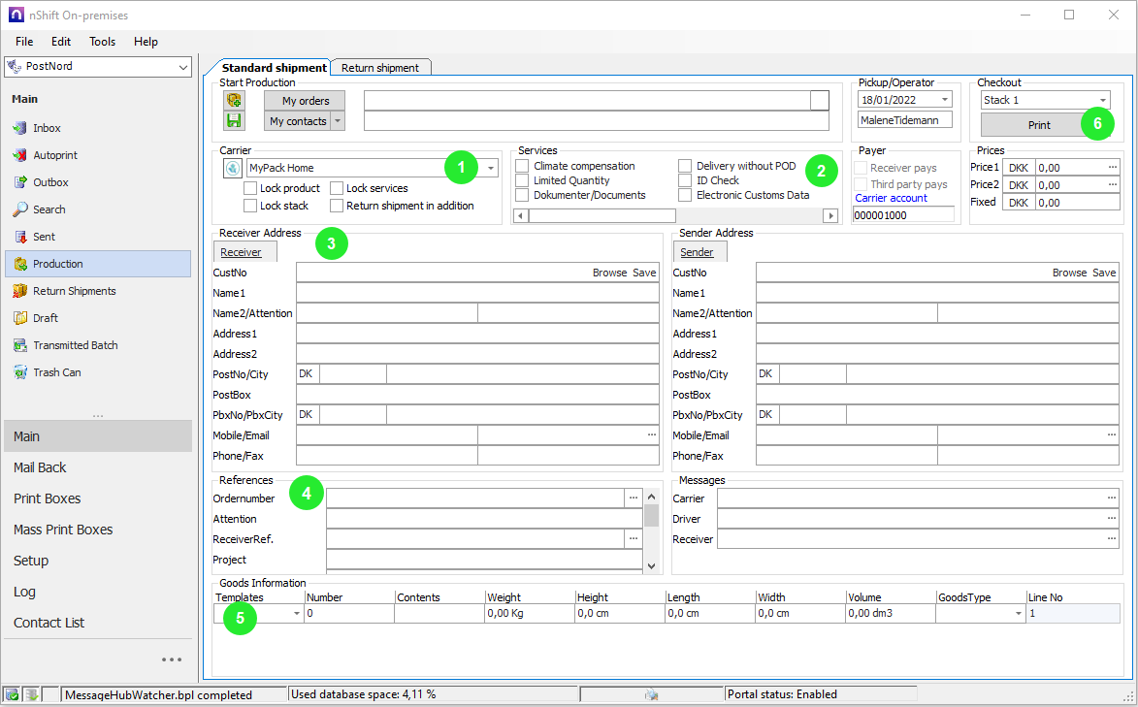This screenshot has height=707, width=1138.
Task: Click the receiver Name1 input field
Action: point(477,293)
